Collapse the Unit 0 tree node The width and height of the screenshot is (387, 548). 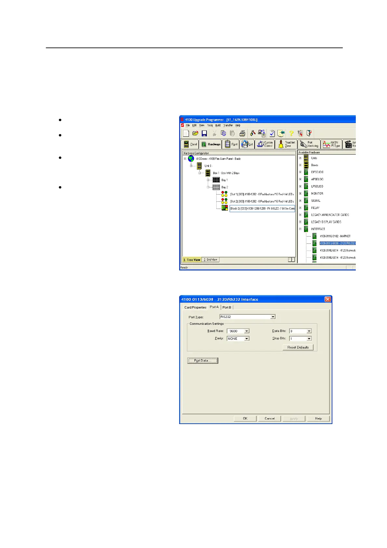[x=192, y=166]
